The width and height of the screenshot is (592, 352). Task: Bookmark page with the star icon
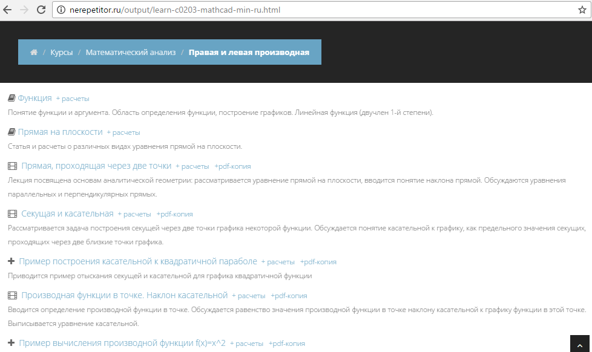tap(582, 10)
